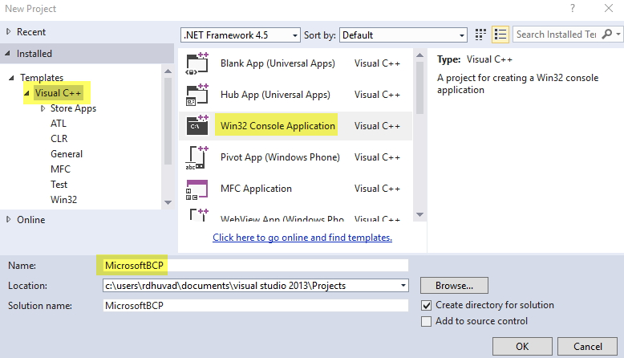624x358 pixels.
Task: Select Pivot App (Windows Phone) template
Action: 280,157
